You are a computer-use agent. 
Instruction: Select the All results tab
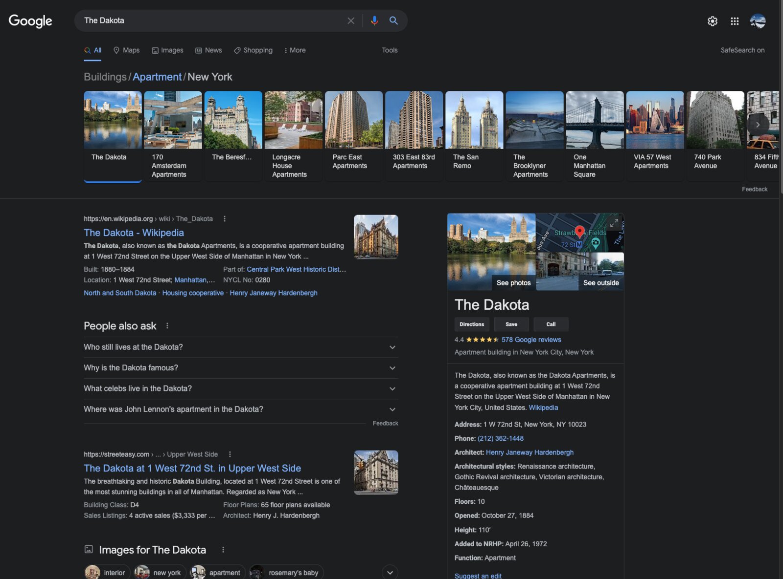92,50
